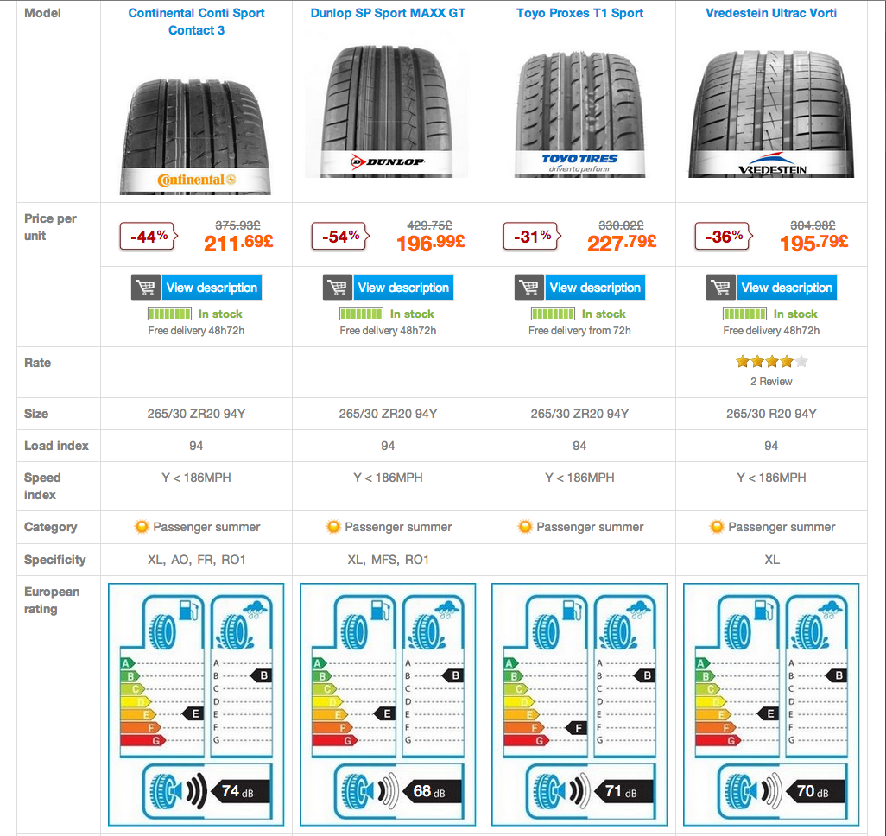886x836 pixels.
Task: Open the Vredestein 2 Review link
Action: click(x=771, y=381)
